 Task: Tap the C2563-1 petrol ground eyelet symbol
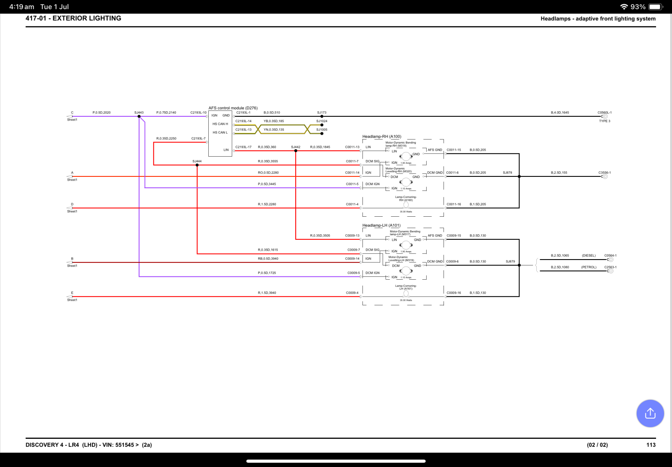click(x=610, y=271)
